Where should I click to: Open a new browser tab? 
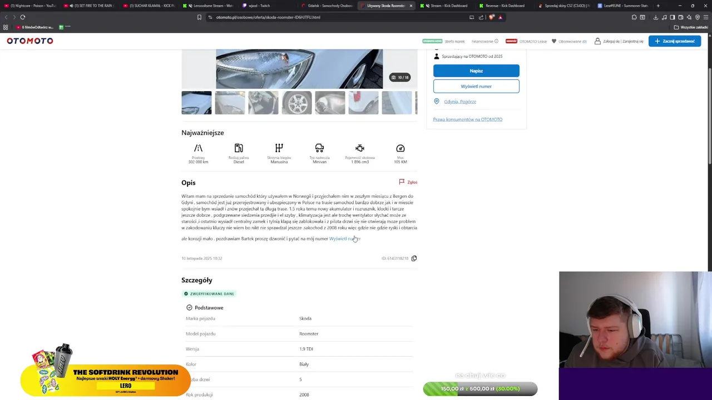[658, 6]
